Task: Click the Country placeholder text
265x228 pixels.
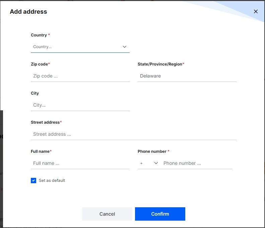Action: [x=43, y=47]
